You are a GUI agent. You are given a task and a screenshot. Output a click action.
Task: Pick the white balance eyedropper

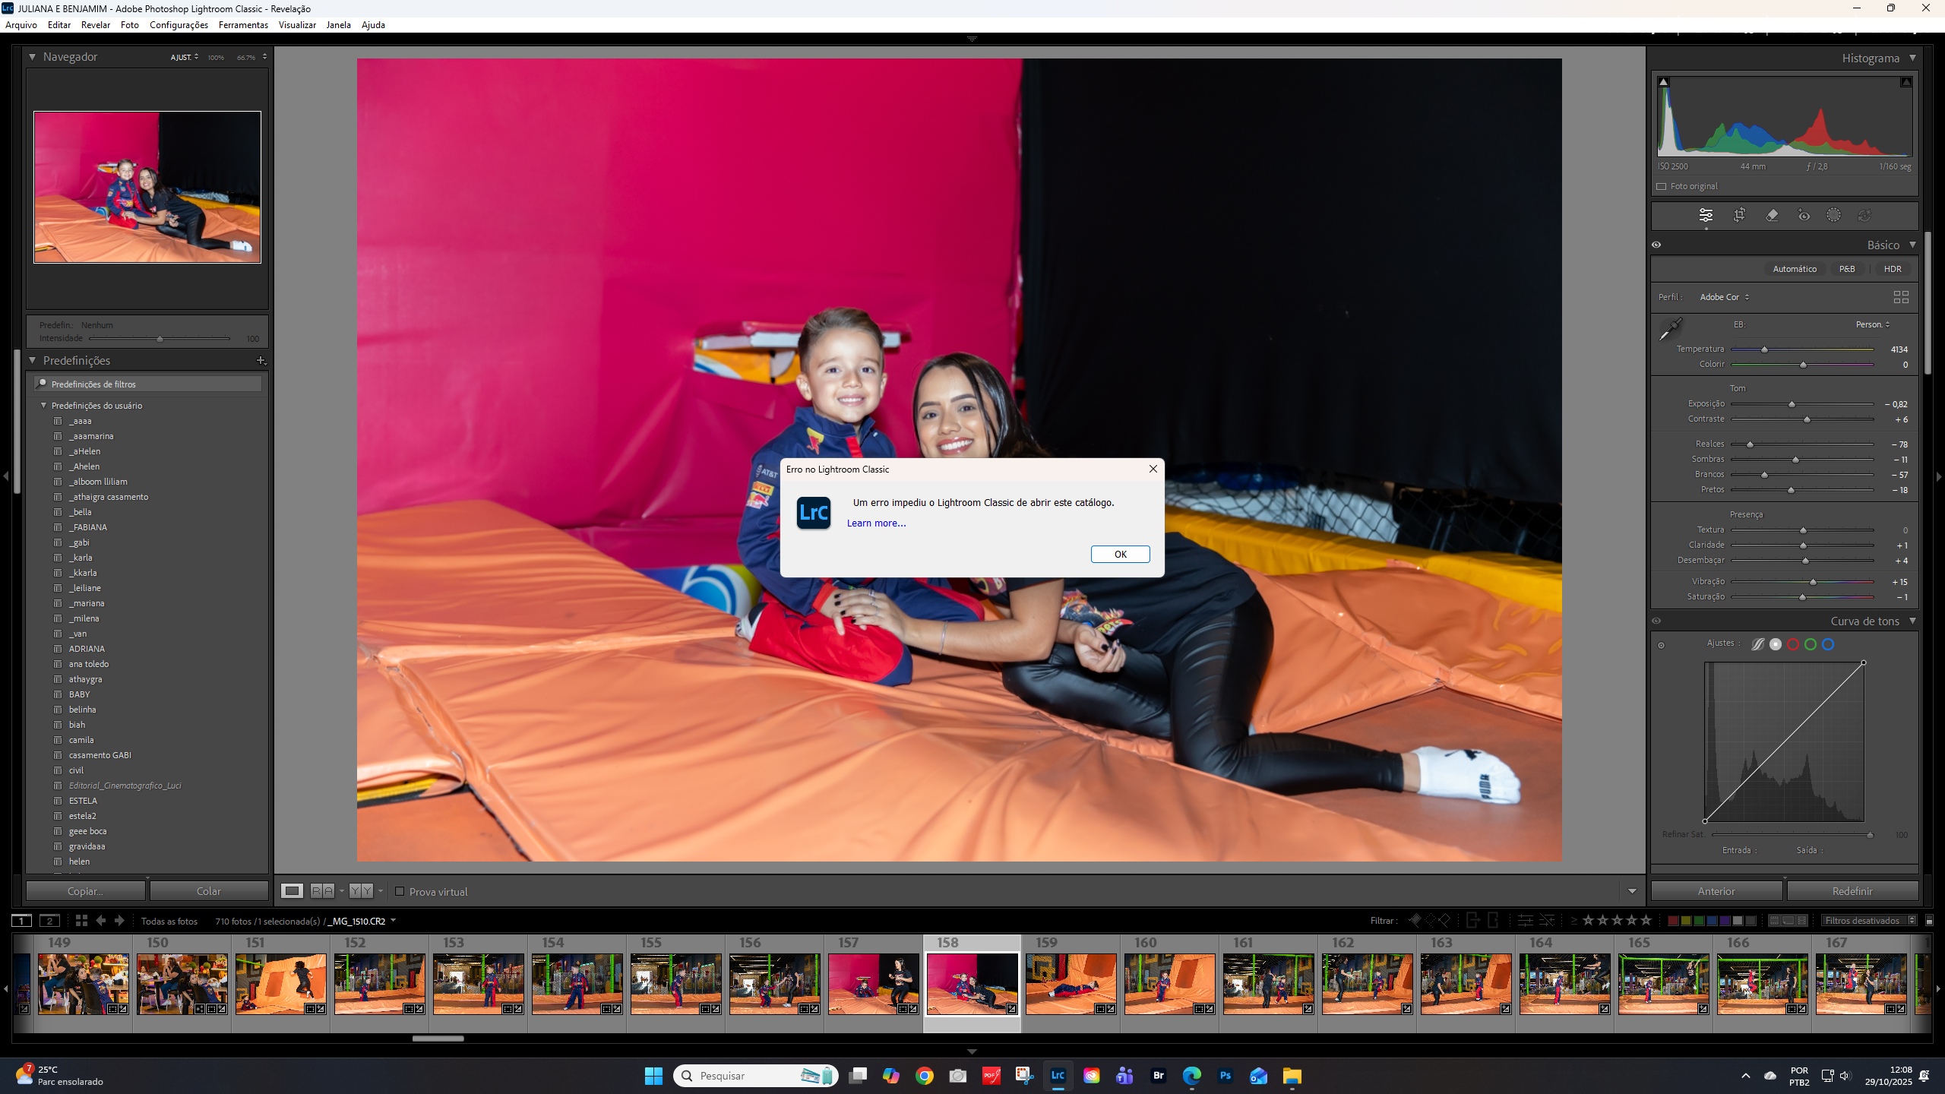pyautogui.click(x=1671, y=329)
